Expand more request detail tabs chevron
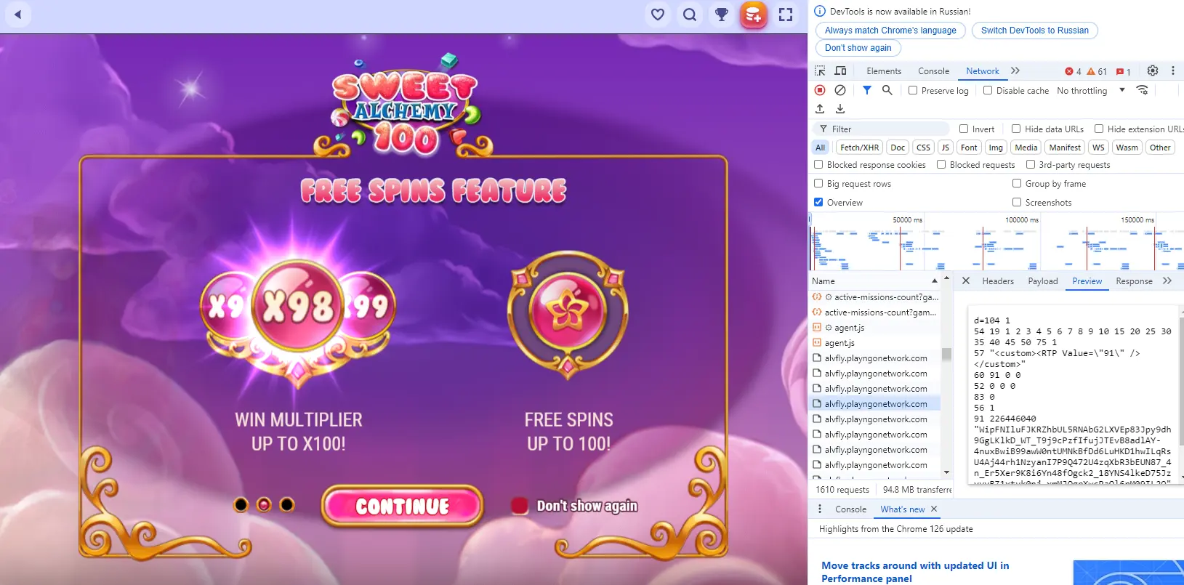Image resolution: width=1184 pixels, height=585 pixels. (x=1167, y=281)
